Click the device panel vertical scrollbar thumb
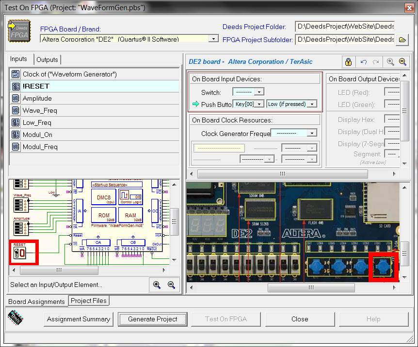 tap(404, 111)
